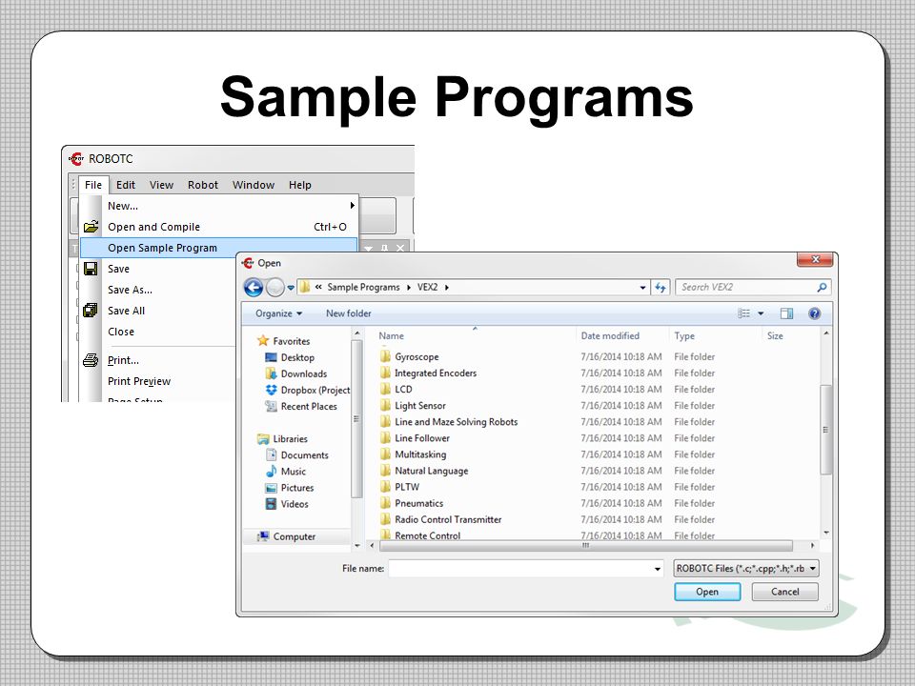The height and width of the screenshot is (686, 915).
Task: Click the Back arrow in Open dialog
Action: click(x=254, y=288)
